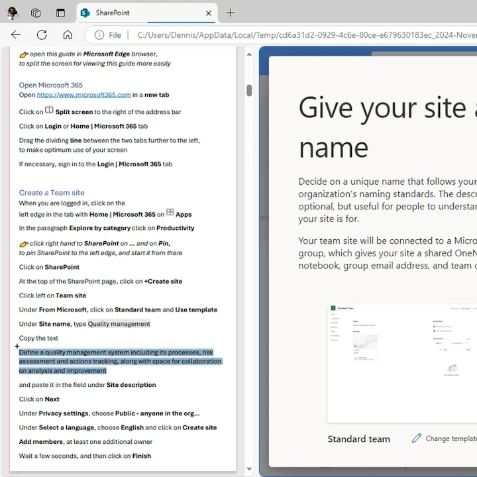
Task: Switch to the SharePoint tab
Action: 147,13
